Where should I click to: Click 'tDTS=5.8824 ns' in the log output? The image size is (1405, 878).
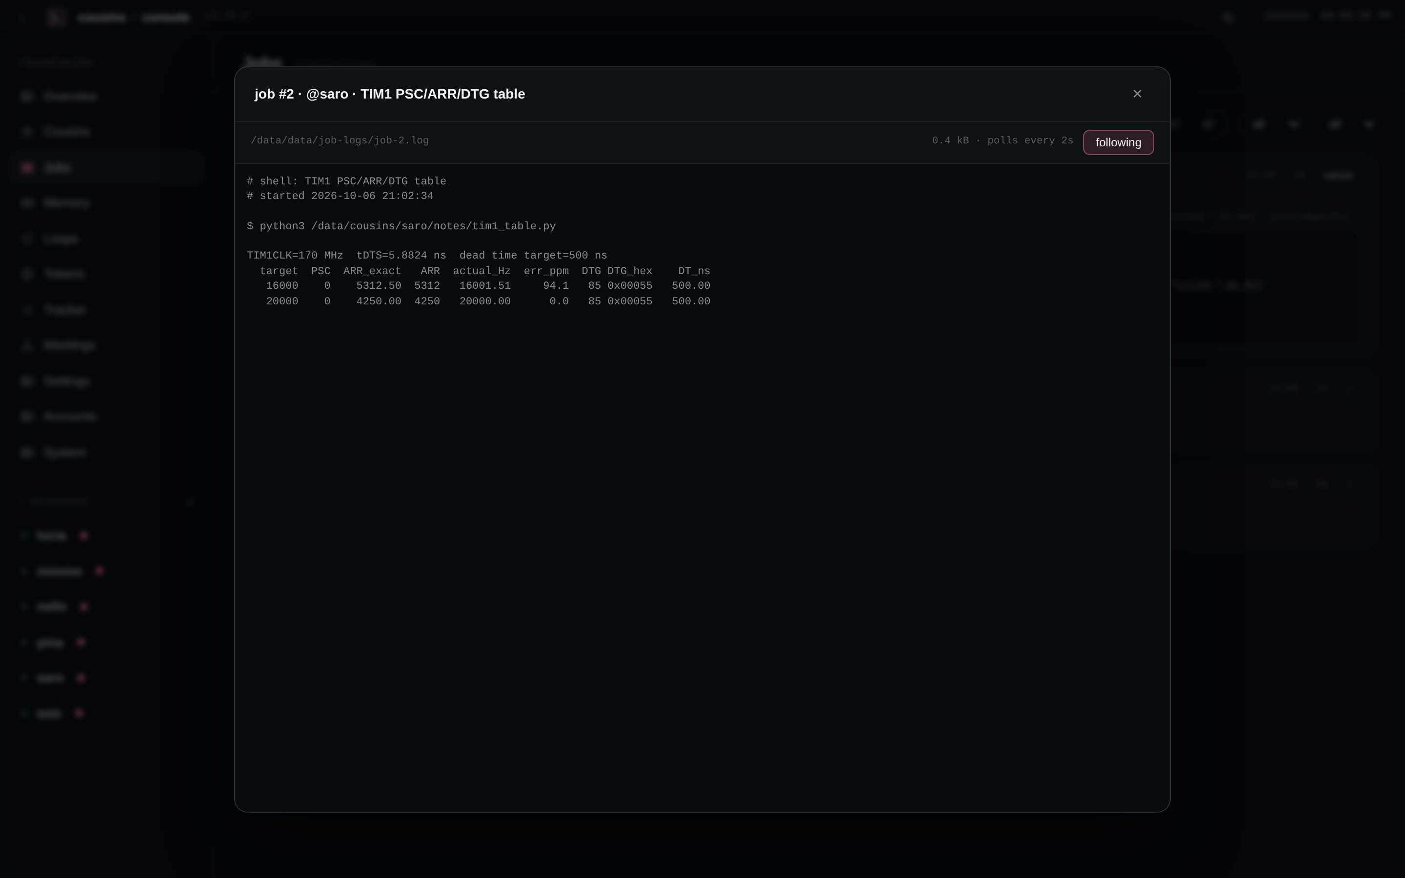[x=401, y=256]
